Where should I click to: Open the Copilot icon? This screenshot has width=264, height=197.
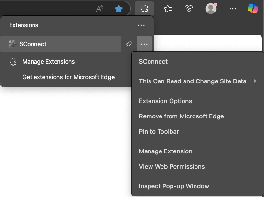coord(253,9)
